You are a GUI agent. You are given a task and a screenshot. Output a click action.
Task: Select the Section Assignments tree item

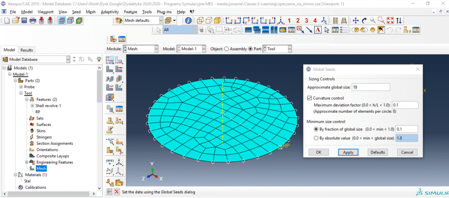[55, 143]
